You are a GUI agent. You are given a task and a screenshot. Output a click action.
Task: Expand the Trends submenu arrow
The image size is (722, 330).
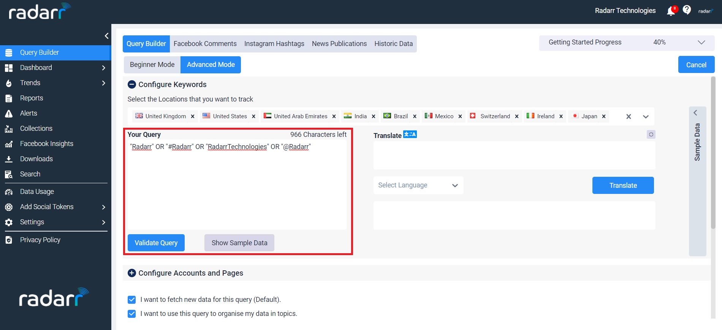(x=104, y=83)
